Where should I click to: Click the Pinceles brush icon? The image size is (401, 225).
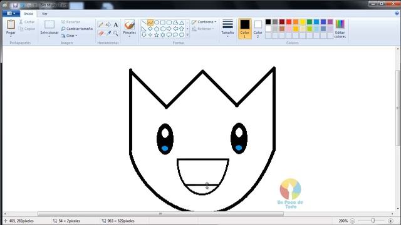(130, 25)
